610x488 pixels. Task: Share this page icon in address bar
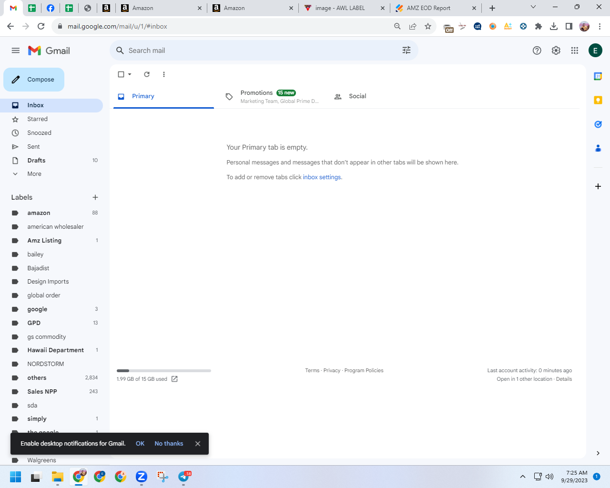click(x=413, y=26)
